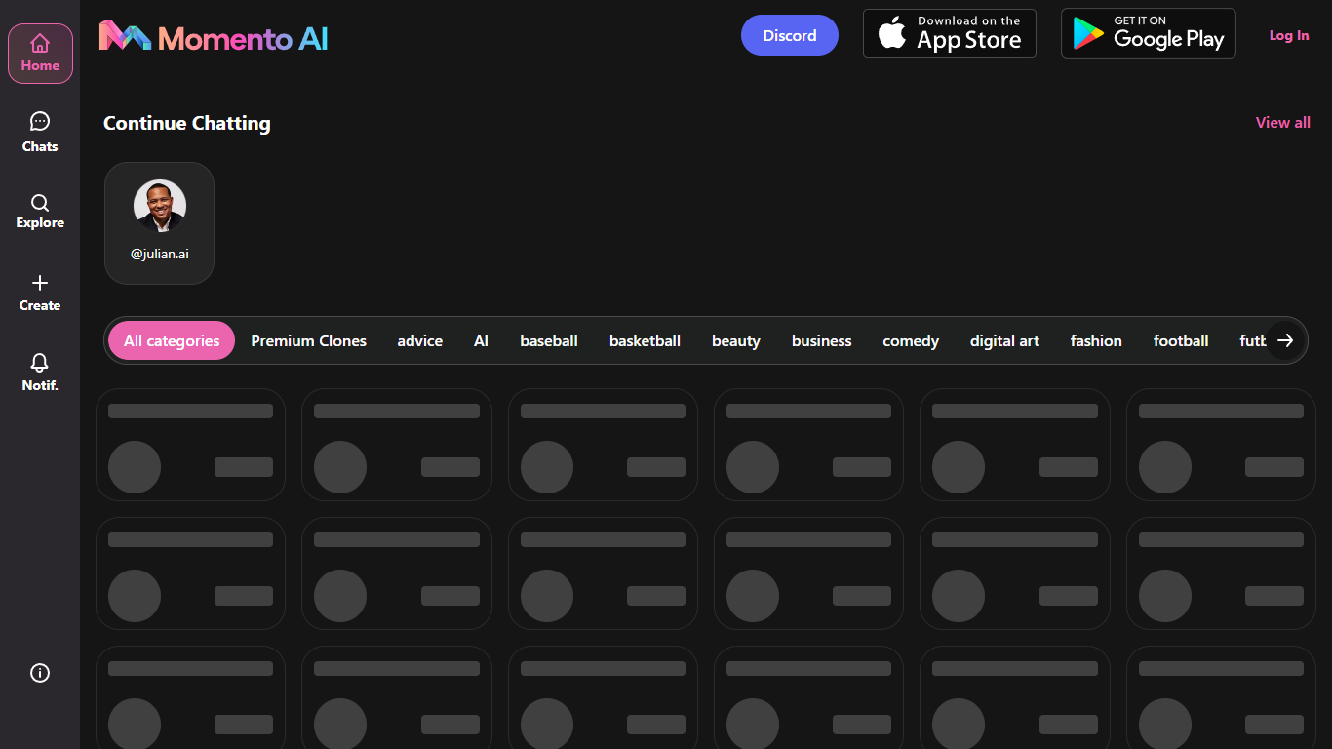
Task: Get it on Google Play
Action: coord(1149,33)
